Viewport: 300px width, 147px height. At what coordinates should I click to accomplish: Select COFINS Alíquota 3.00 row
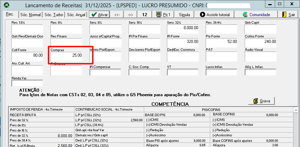pyautogui.click(x=251, y=145)
